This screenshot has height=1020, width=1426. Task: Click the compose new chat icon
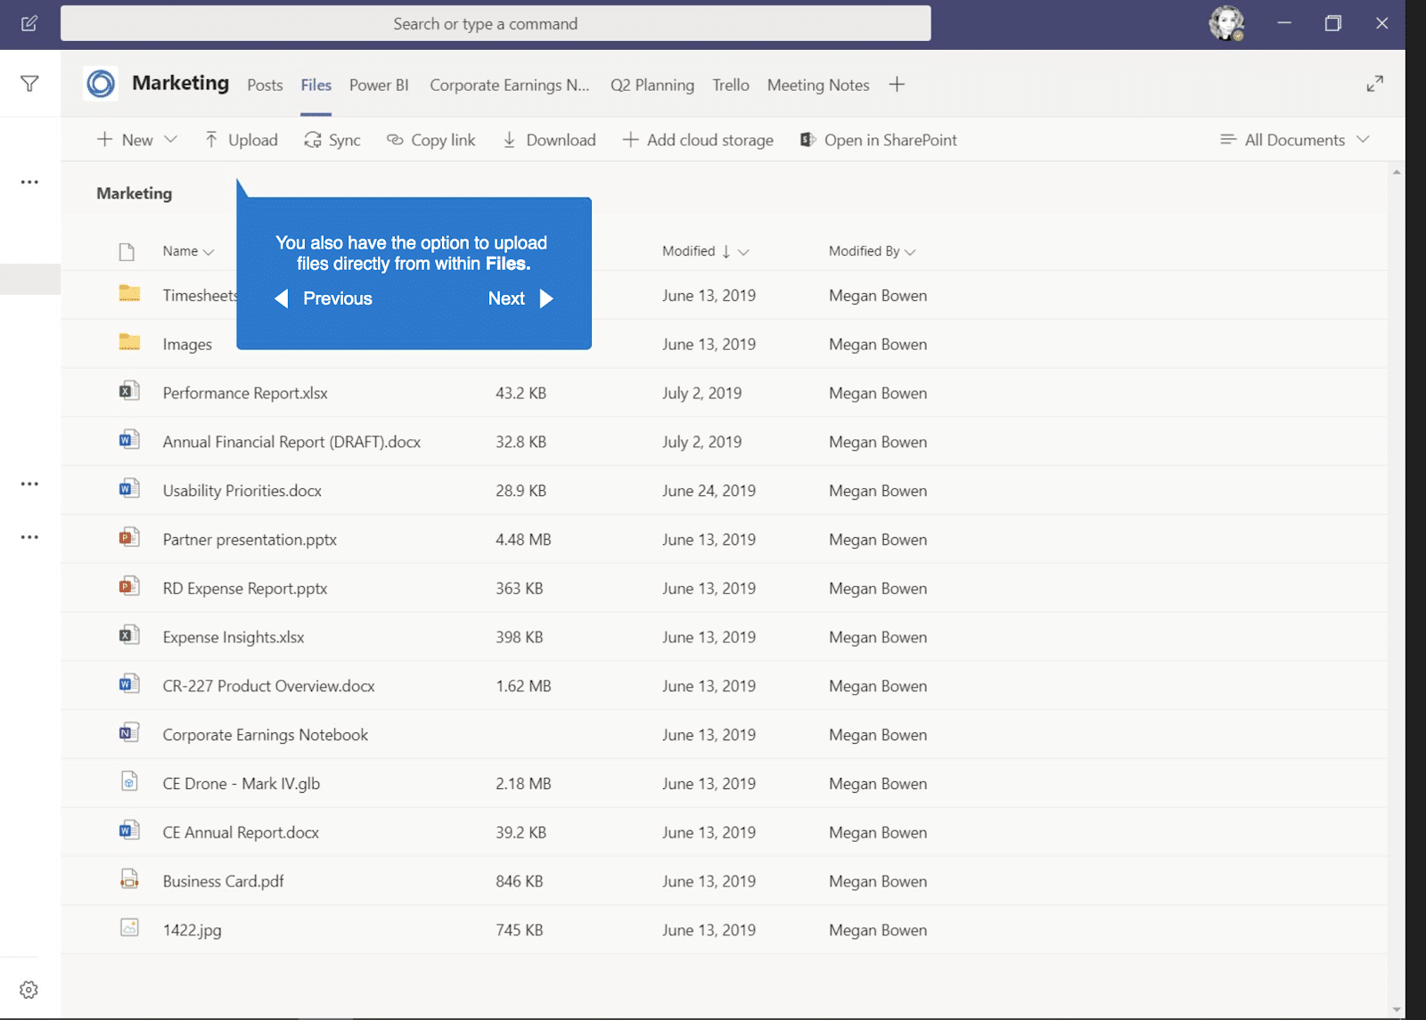(x=29, y=24)
